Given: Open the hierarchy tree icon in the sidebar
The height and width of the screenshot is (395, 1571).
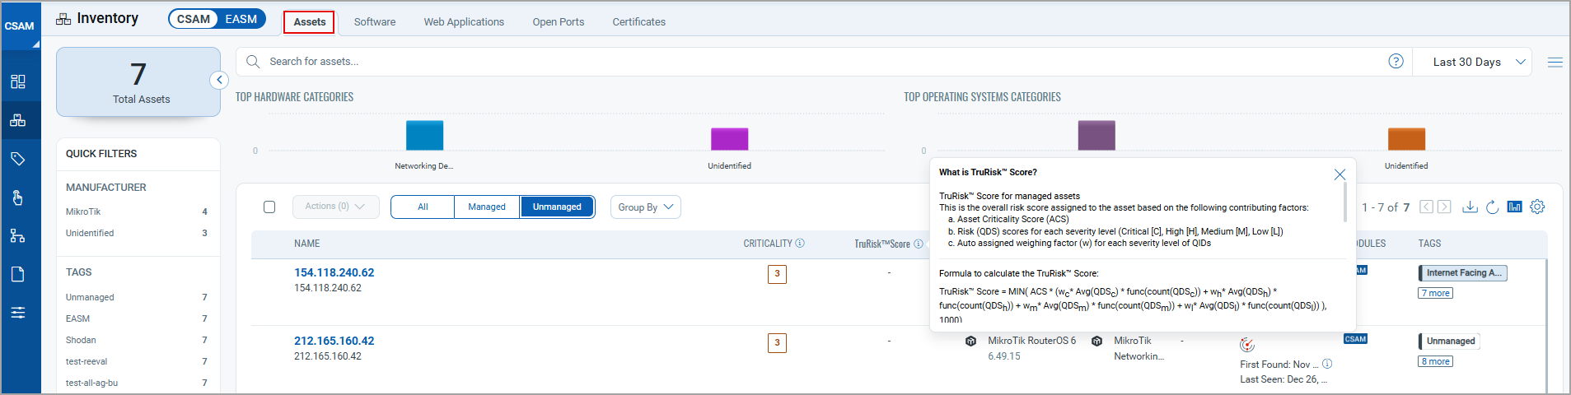Looking at the screenshot, I should (18, 235).
